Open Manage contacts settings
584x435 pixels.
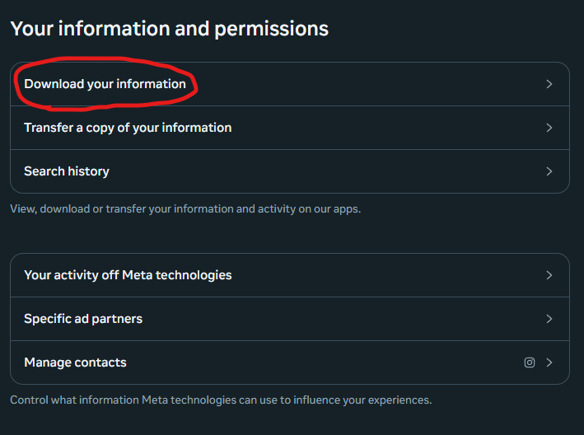coord(75,362)
